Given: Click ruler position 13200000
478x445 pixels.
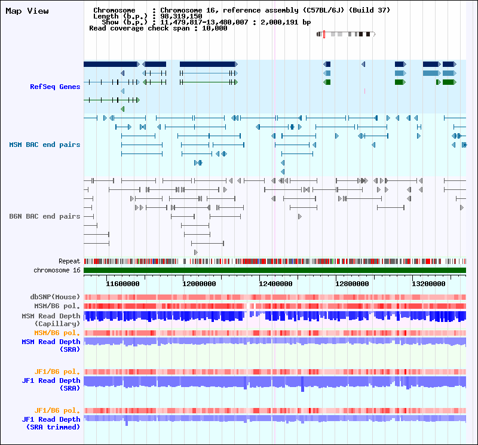Looking at the screenshot, I should pyautogui.click(x=428, y=284).
